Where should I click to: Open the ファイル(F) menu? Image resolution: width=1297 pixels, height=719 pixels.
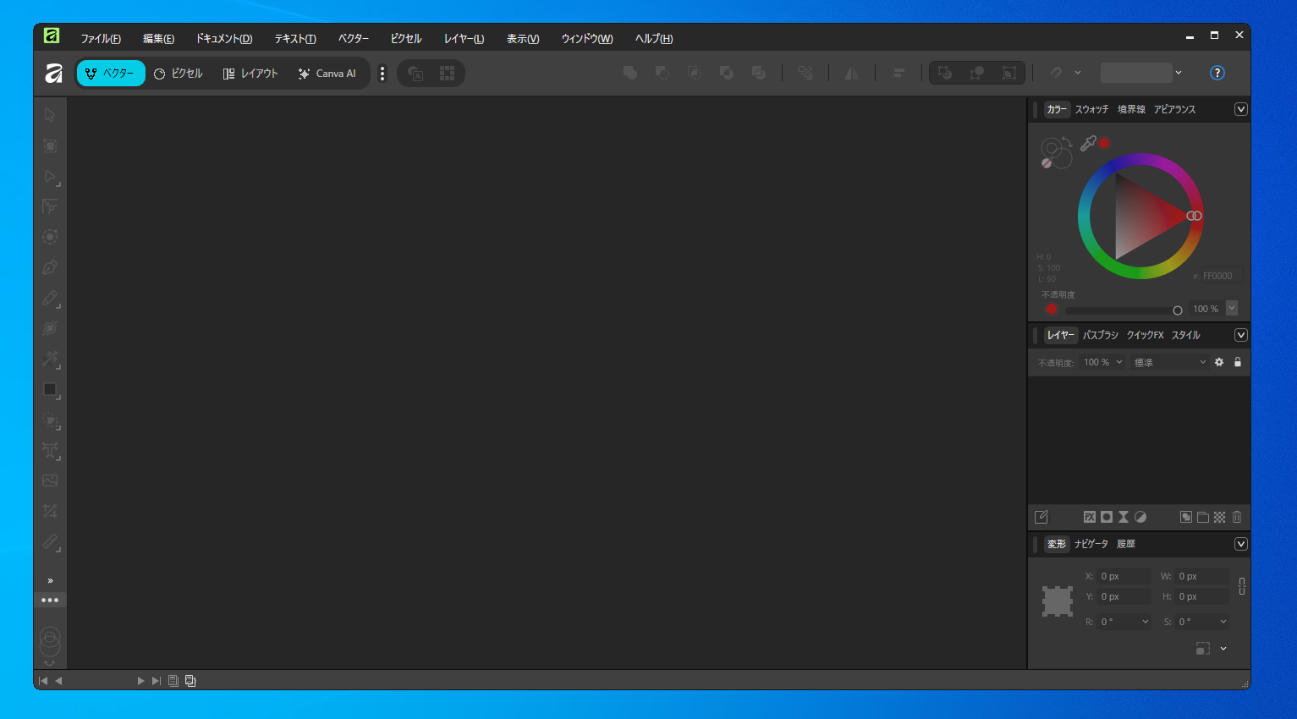point(101,39)
